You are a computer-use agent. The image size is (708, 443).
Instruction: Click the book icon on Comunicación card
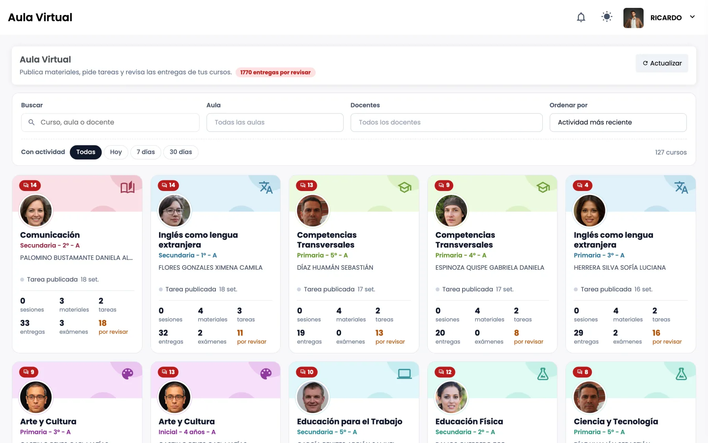[127, 187]
